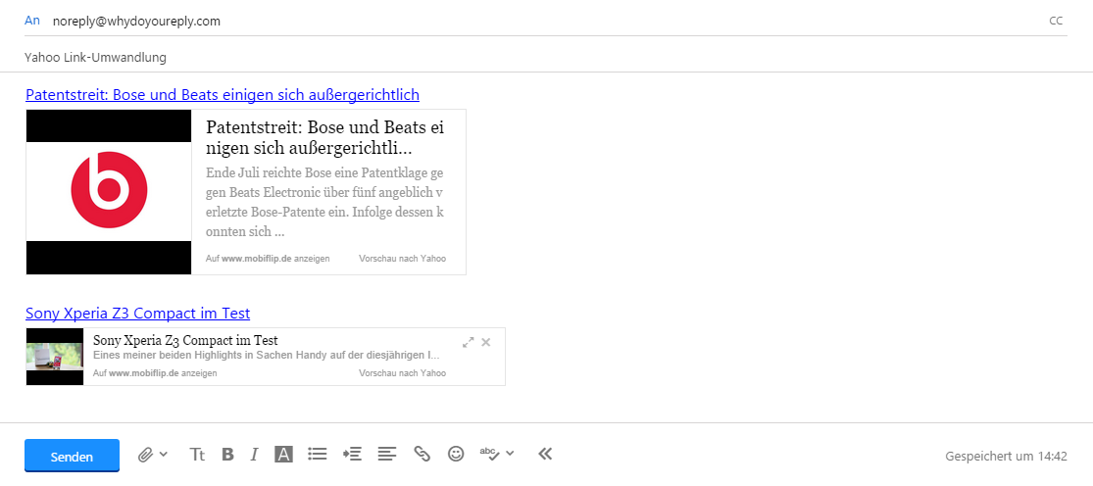Click Sony Xperia Z3 card title text
1093x486 pixels.
coord(185,340)
